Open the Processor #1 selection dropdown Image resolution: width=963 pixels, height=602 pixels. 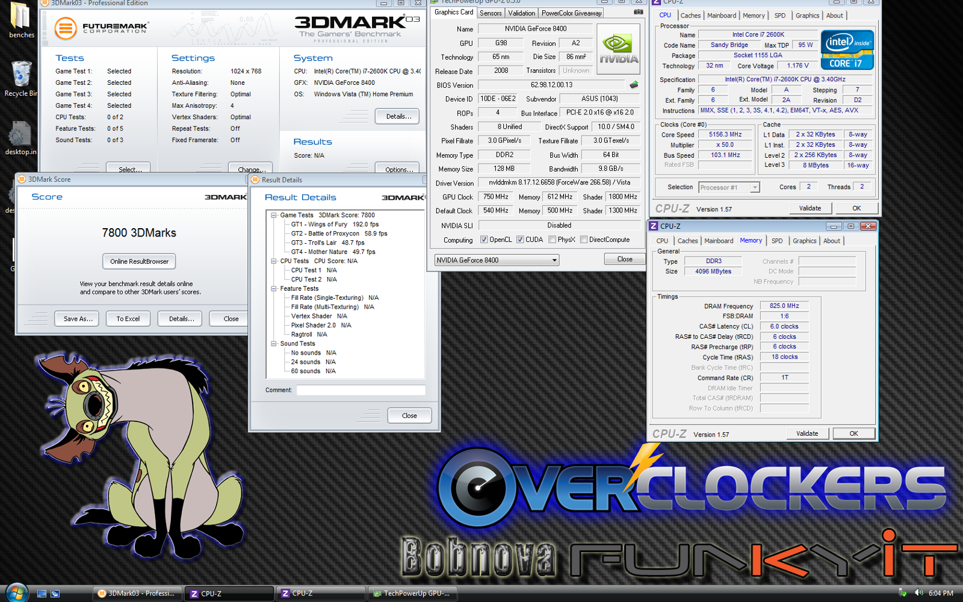[729, 188]
